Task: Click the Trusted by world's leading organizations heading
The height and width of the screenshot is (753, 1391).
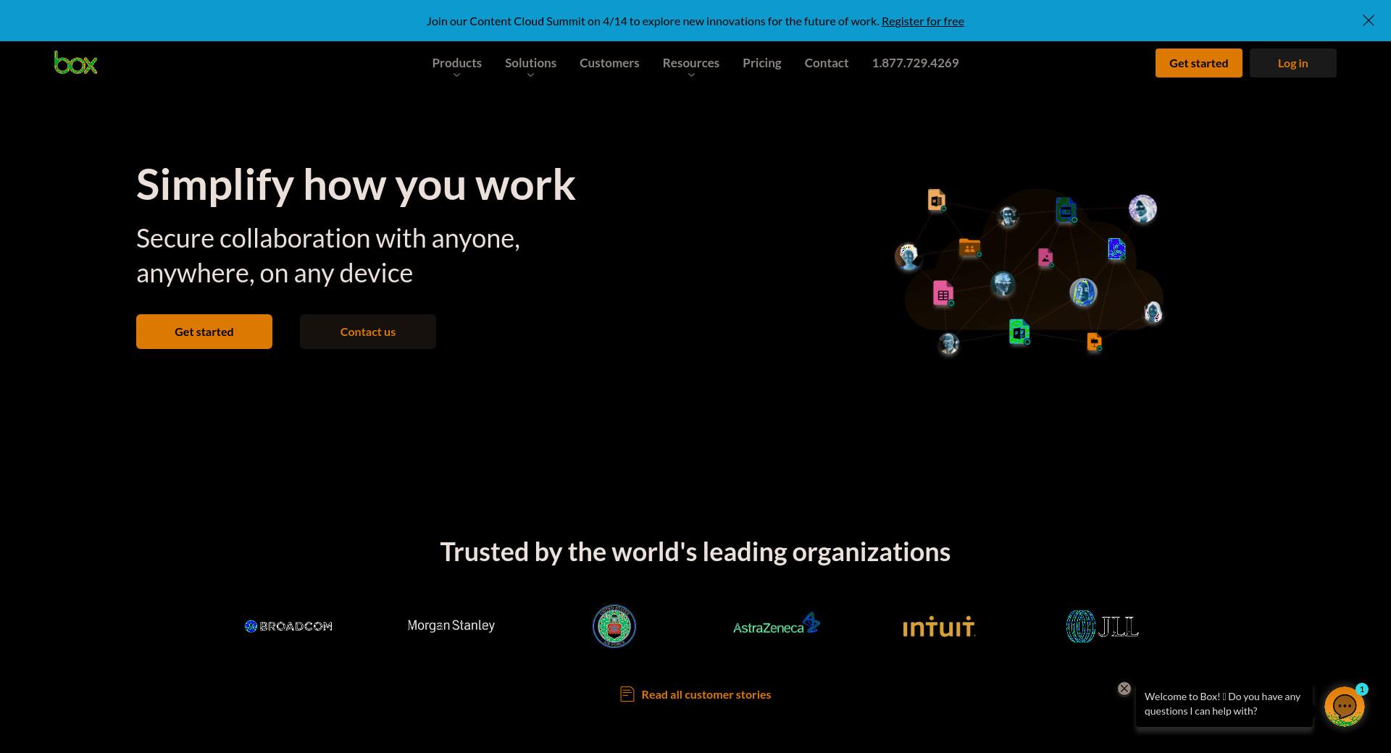Action: point(695,552)
